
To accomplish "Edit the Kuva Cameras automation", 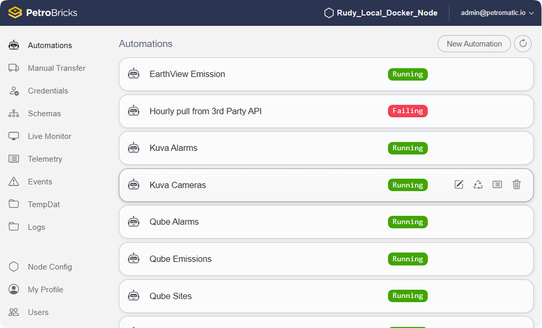I will point(459,185).
